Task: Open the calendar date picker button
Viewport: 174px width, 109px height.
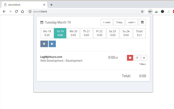Action: coord(142,22)
